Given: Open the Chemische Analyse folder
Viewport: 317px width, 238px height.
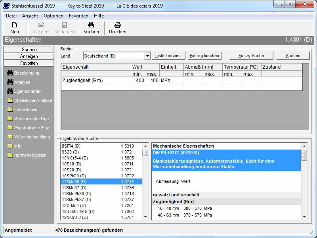Looking at the screenshot, I should click(x=29, y=100).
